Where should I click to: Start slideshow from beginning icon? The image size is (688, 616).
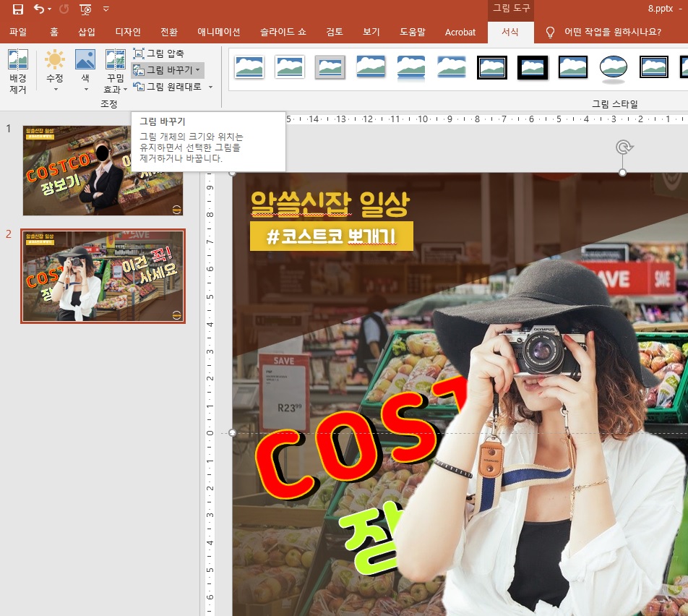coord(85,9)
